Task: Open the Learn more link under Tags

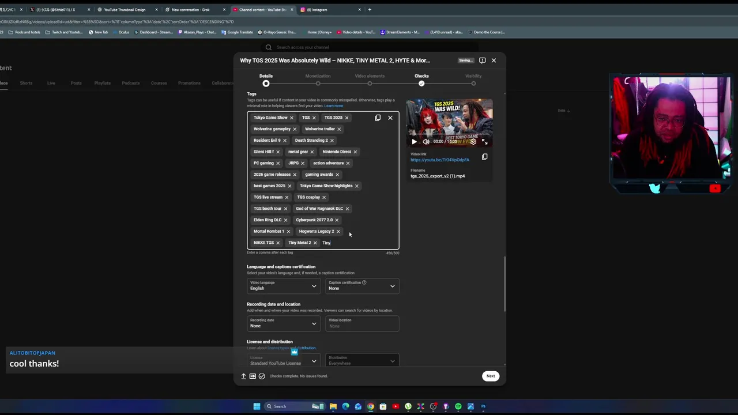Action: [x=333, y=106]
